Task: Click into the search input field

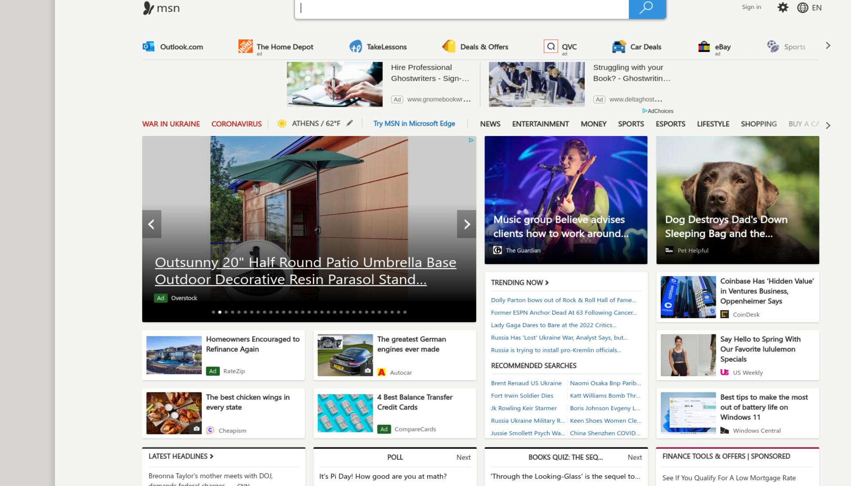Action: [x=462, y=8]
